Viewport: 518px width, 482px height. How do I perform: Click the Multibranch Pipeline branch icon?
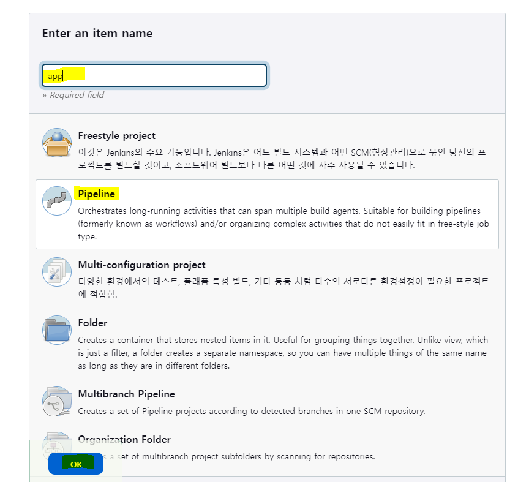click(x=57, y=401)
